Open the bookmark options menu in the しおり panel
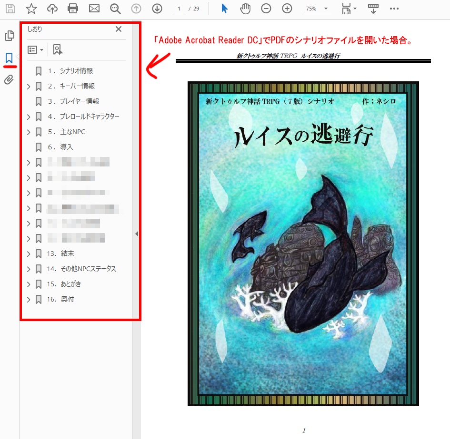 click(x=36, y=49)
